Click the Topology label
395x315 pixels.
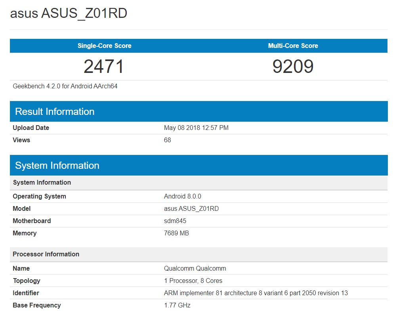(27, 281)
